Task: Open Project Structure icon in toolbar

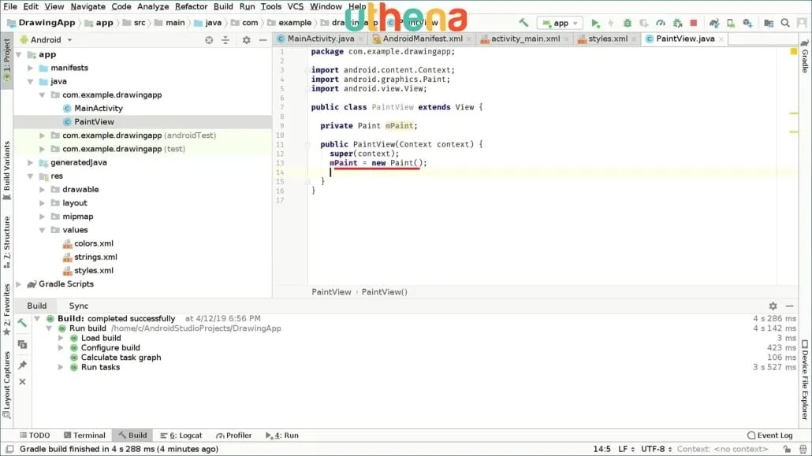Action: click(x=769, y=23)
